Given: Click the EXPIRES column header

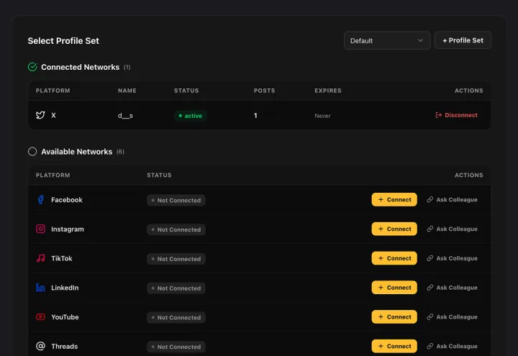Looking at the screenshot, I should [x=328, y=91].
